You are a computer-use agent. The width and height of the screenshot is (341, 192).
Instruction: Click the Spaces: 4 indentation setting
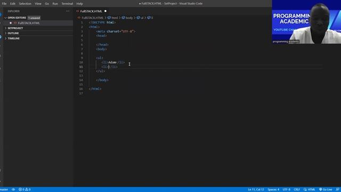pyautogui.click(x=273, y=190)
